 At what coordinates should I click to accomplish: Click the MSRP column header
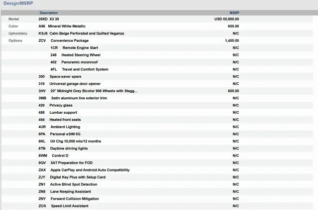pos(234,12)
